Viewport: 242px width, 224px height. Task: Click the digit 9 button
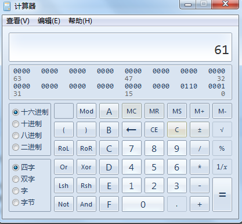pos(177,148)
